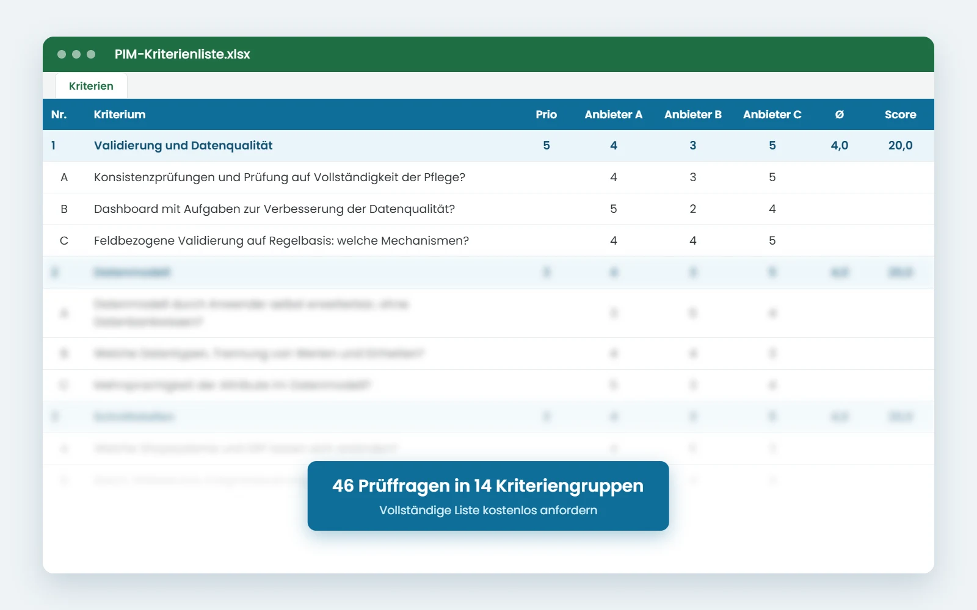Select Anbieter A value in Validierung und Datenqualität row

point(614,146)
